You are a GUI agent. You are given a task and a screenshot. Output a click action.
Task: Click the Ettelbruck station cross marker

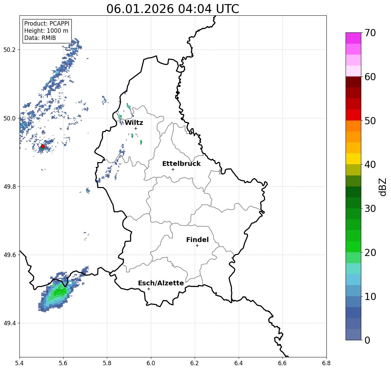coord(173,170)
